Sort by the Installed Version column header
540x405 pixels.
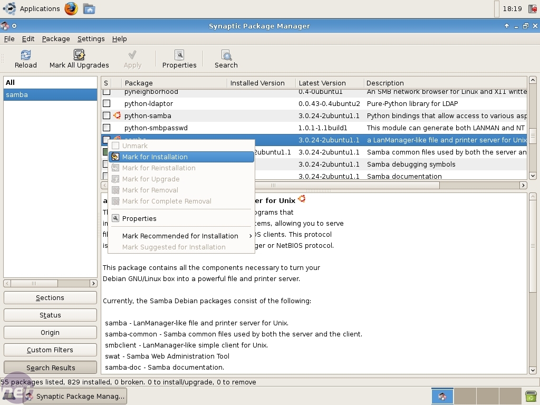pyautogui.click(x=261, y=83)
